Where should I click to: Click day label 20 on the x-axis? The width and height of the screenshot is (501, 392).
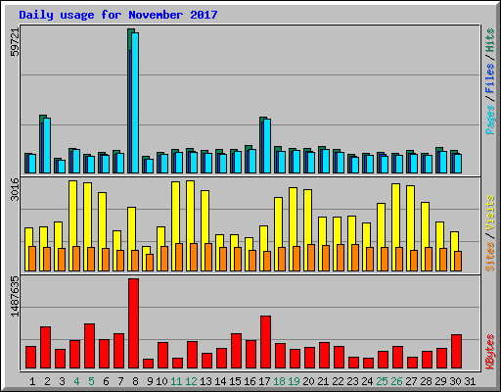click(308, 381)
